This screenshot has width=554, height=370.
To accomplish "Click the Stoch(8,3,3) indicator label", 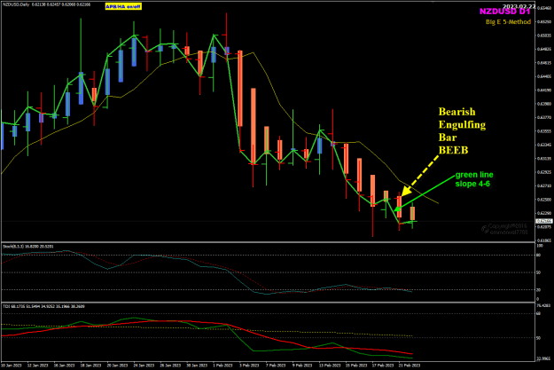I will (28, 246).
